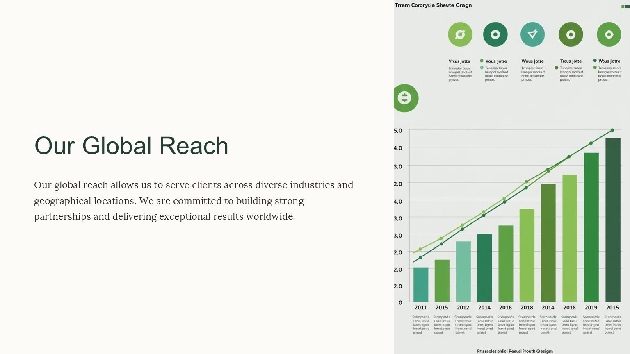Select the Our Global Reach heading
The image size is (630, 354).
click(x=131, y=146)
